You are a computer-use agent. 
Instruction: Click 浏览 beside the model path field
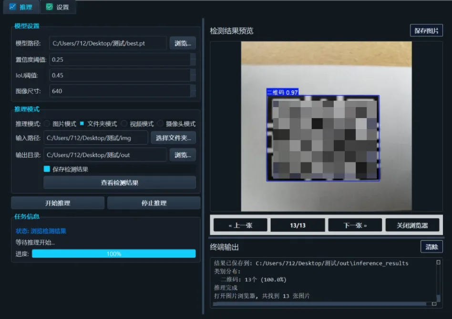(183, 43)
